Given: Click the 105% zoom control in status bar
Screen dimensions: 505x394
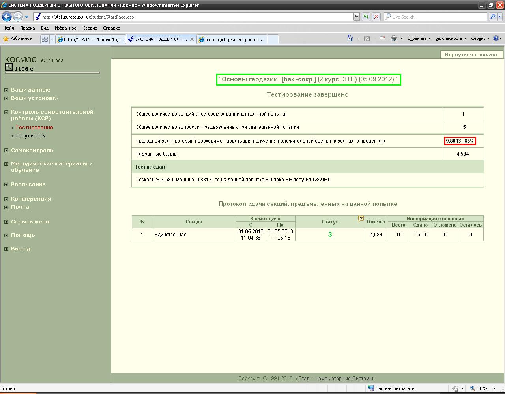Looking at the screenshot, I should point(481,388).
